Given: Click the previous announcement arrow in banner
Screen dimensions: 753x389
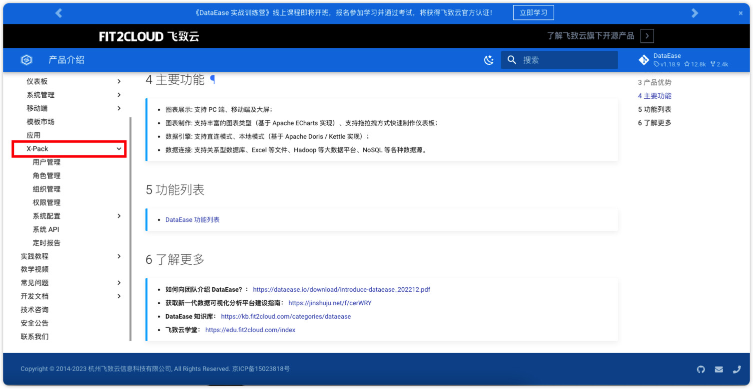Looking at the screenshot, I should pos(58,13).
